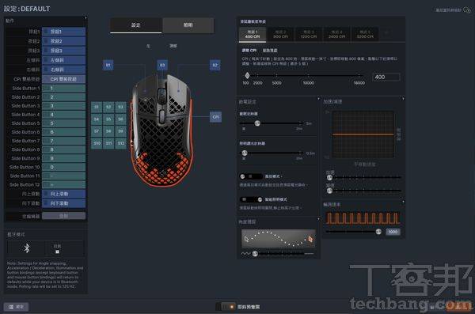475x314 pixels.
Task: Click the reset to default link under CPI tabs
Action: [x=270, y=51]
